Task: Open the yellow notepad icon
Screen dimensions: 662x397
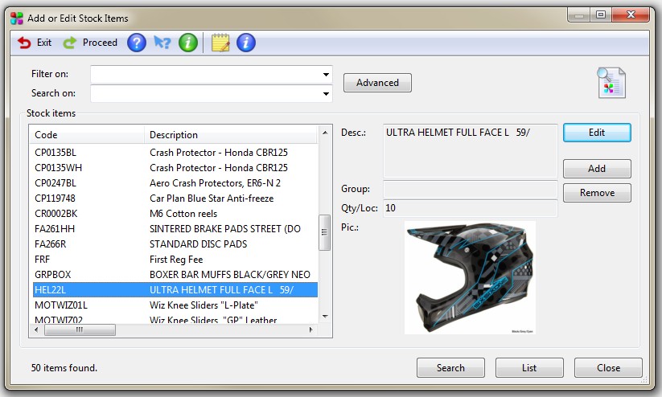Action: (220, 43)
